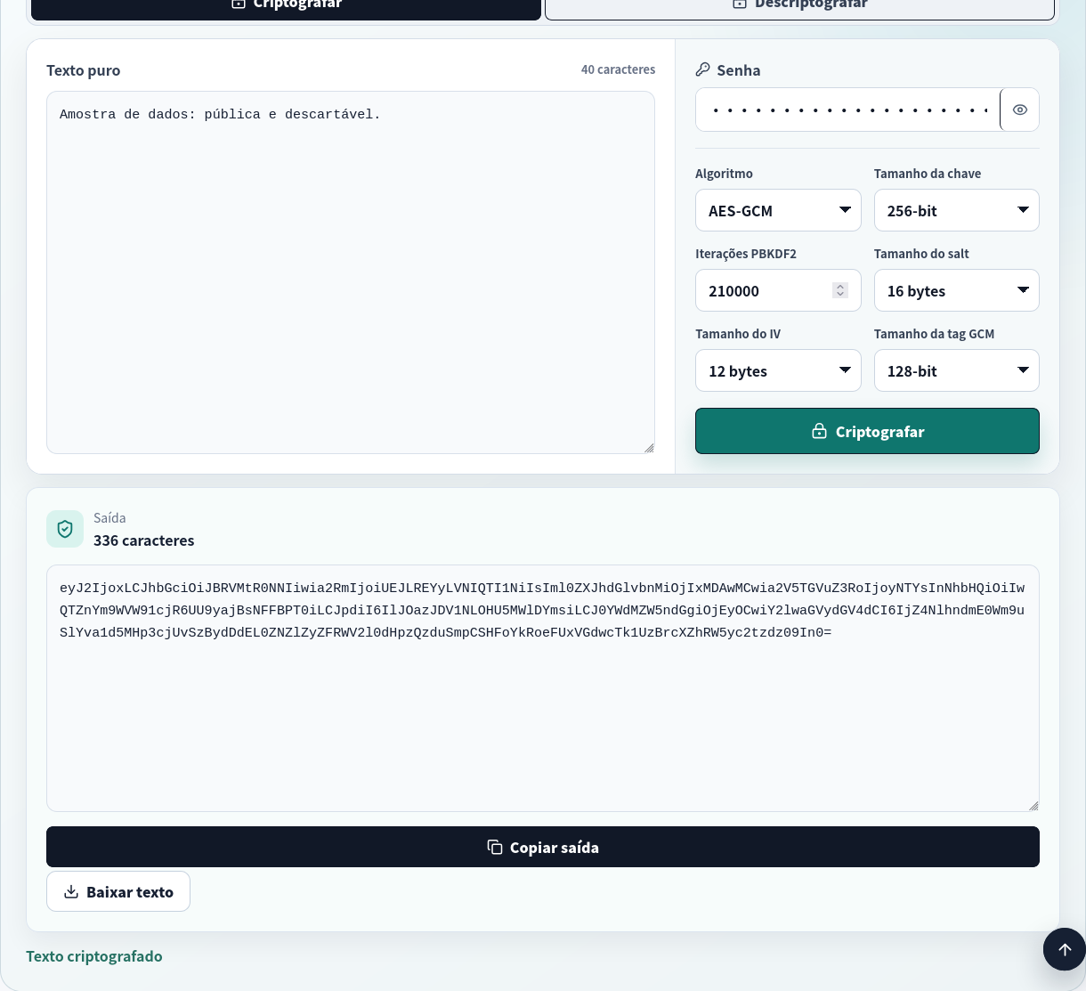The width and height of the screenshot is (1086, 991).
Task: Click inside the Texto puro textarea
Action: (351, 272)
